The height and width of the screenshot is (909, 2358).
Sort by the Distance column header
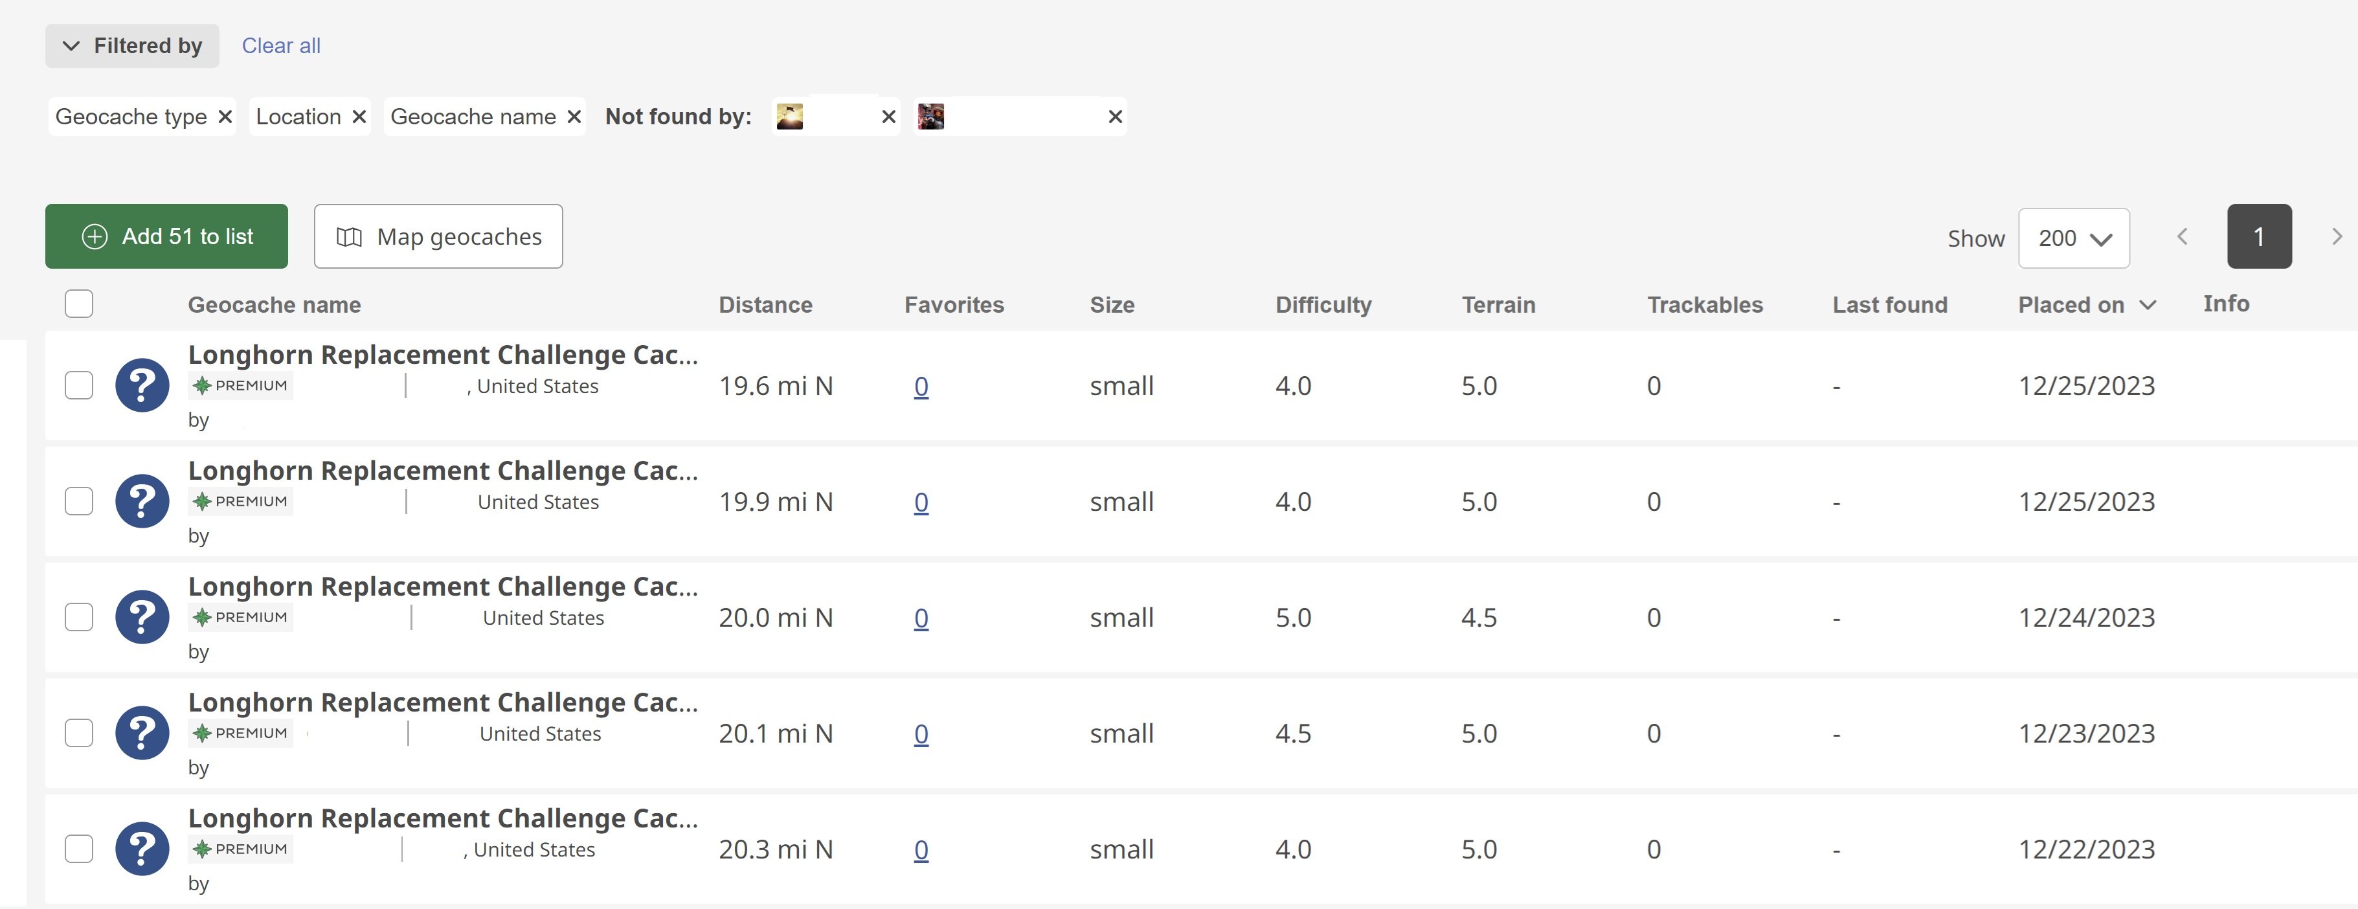[x=765, y=305]
